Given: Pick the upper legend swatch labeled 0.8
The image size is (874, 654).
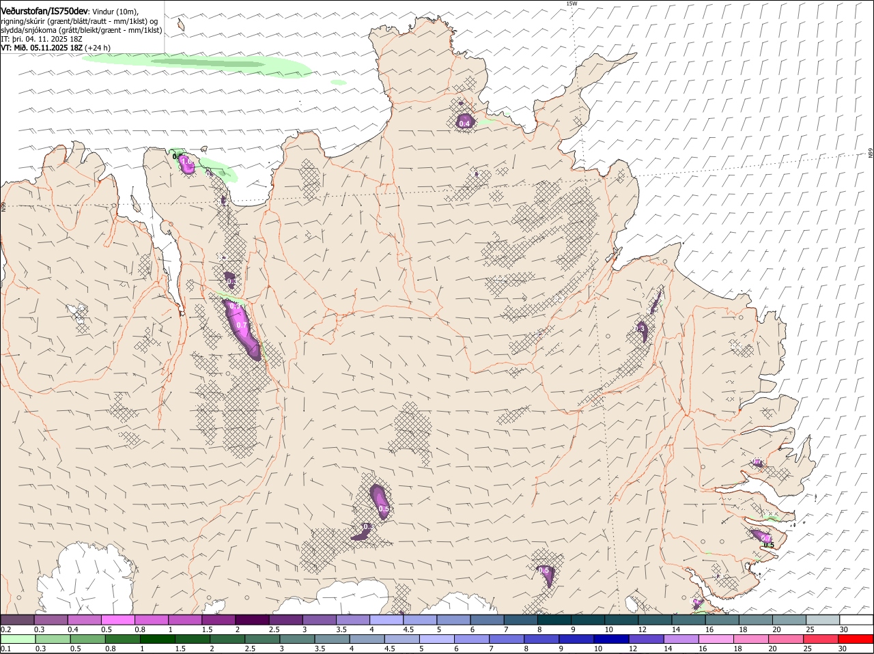Looking at the screenshot, I should pos(152,619).
